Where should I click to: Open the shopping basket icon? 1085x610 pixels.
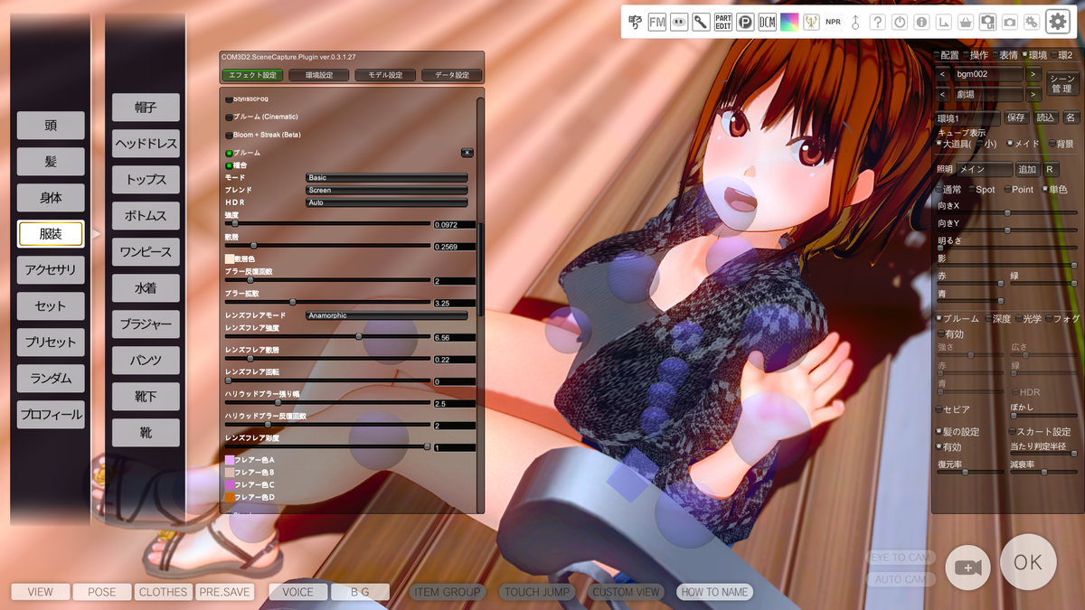pyautogui.click(x=966, y=22)
